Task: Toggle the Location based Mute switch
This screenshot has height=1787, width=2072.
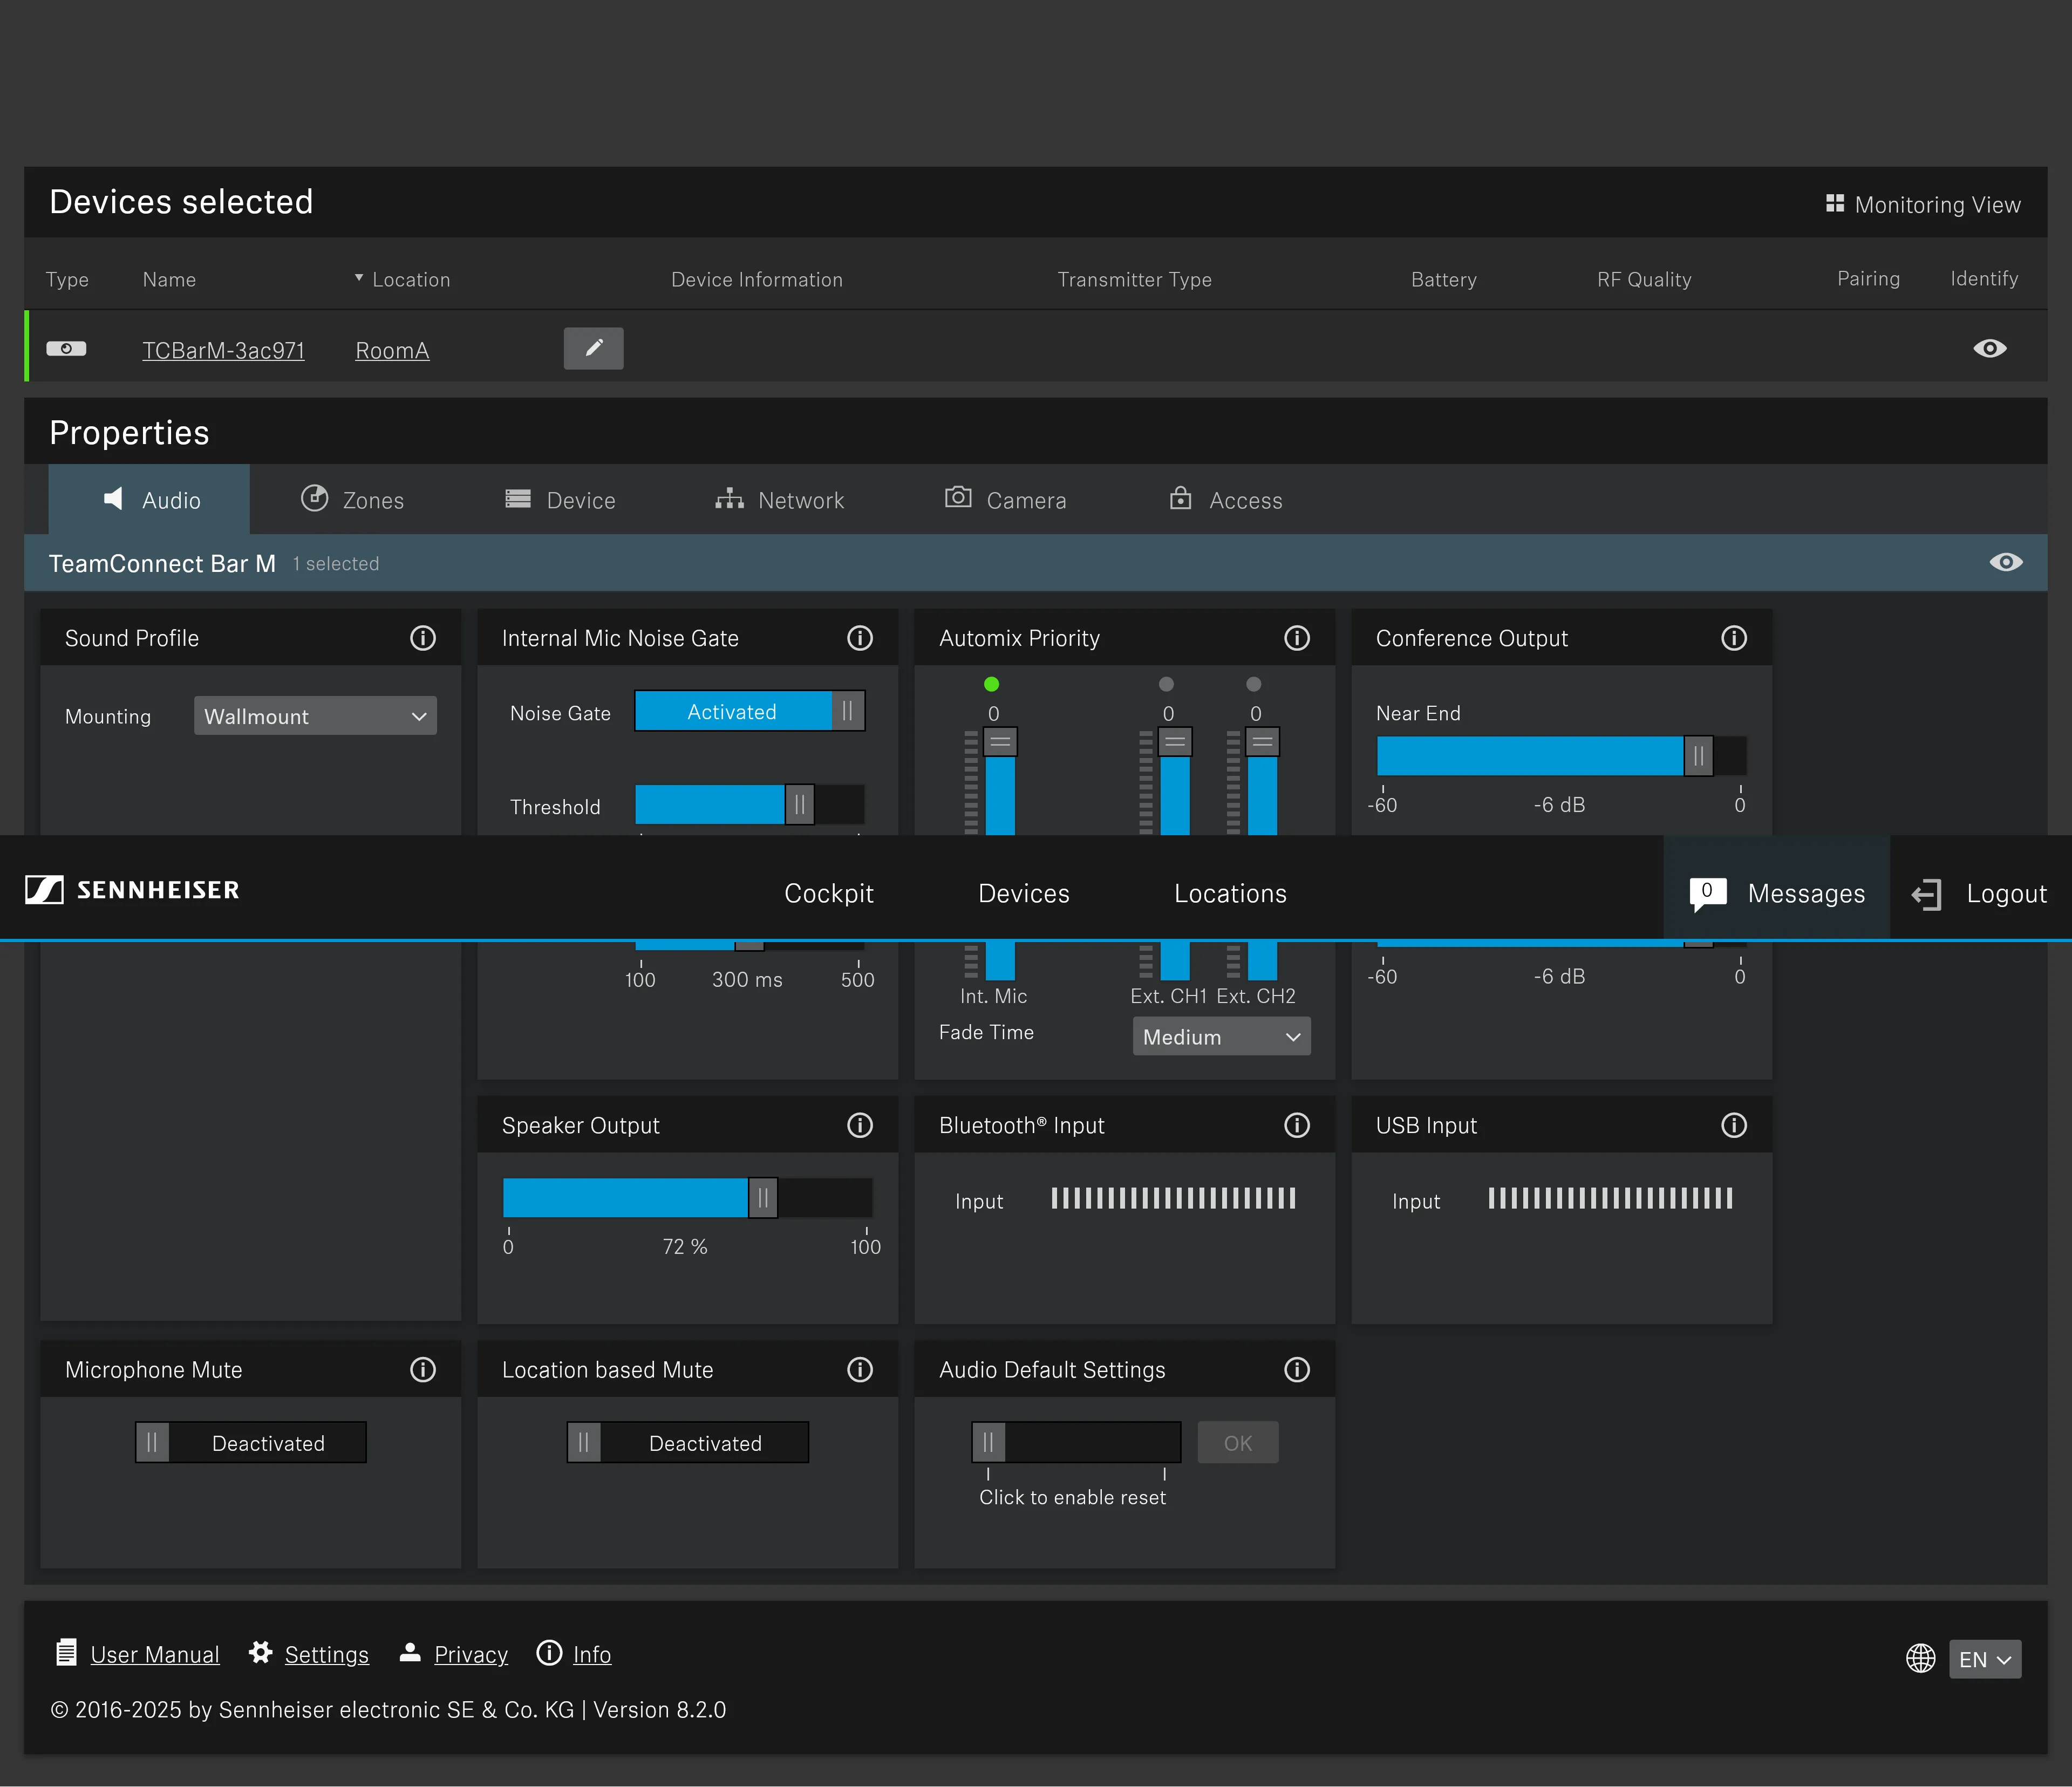Action: click(688, 1442)
